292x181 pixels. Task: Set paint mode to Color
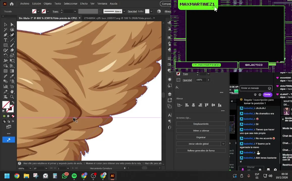click(x=4, y=116)
